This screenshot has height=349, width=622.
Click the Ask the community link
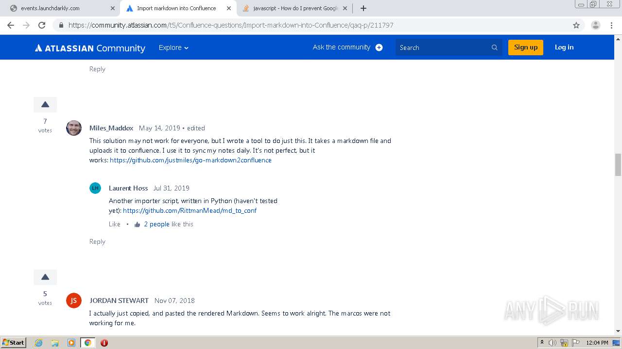[342, 47]
